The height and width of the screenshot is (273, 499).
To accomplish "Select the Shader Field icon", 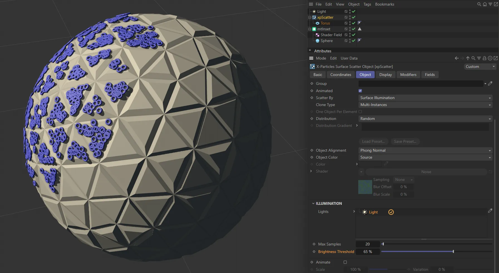I will coord(318,35).
